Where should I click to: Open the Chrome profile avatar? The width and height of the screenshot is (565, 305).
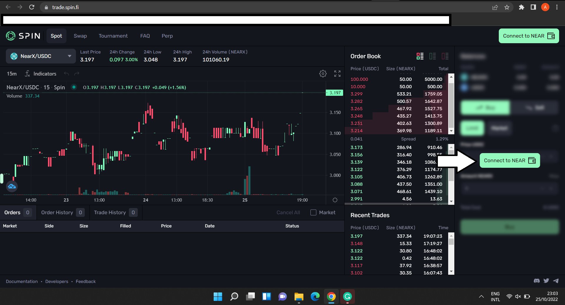pos(545,7)
